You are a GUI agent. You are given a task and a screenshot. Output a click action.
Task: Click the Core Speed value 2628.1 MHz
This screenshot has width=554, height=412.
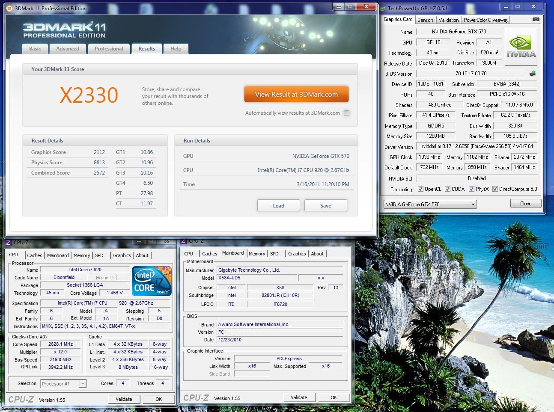(x=61, y=344)
